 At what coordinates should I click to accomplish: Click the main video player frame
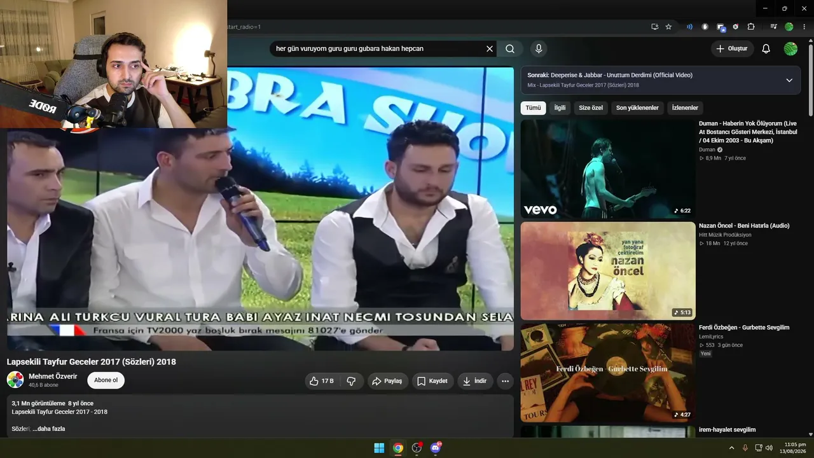pyautogui.click(x=260, y=208)
